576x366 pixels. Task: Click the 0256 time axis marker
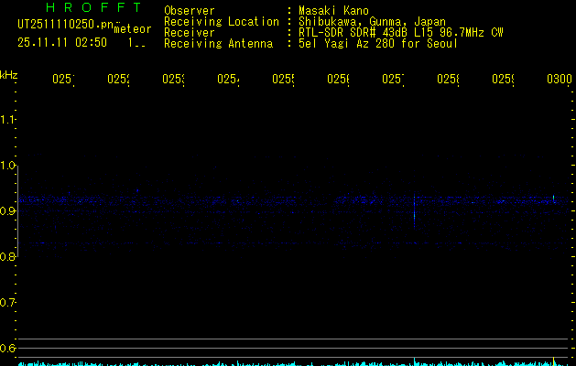point(338,80)
